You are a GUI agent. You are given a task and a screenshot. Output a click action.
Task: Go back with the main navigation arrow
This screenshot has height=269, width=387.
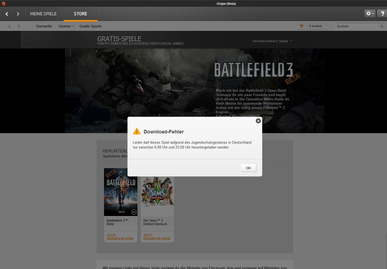coord(7,14)
